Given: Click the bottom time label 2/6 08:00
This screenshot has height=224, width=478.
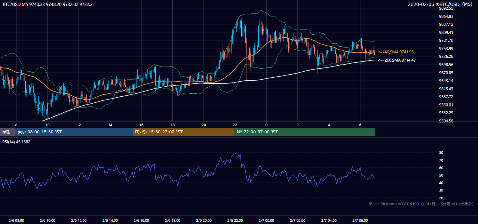Looking at the screenshot, I should click(16, 221).
